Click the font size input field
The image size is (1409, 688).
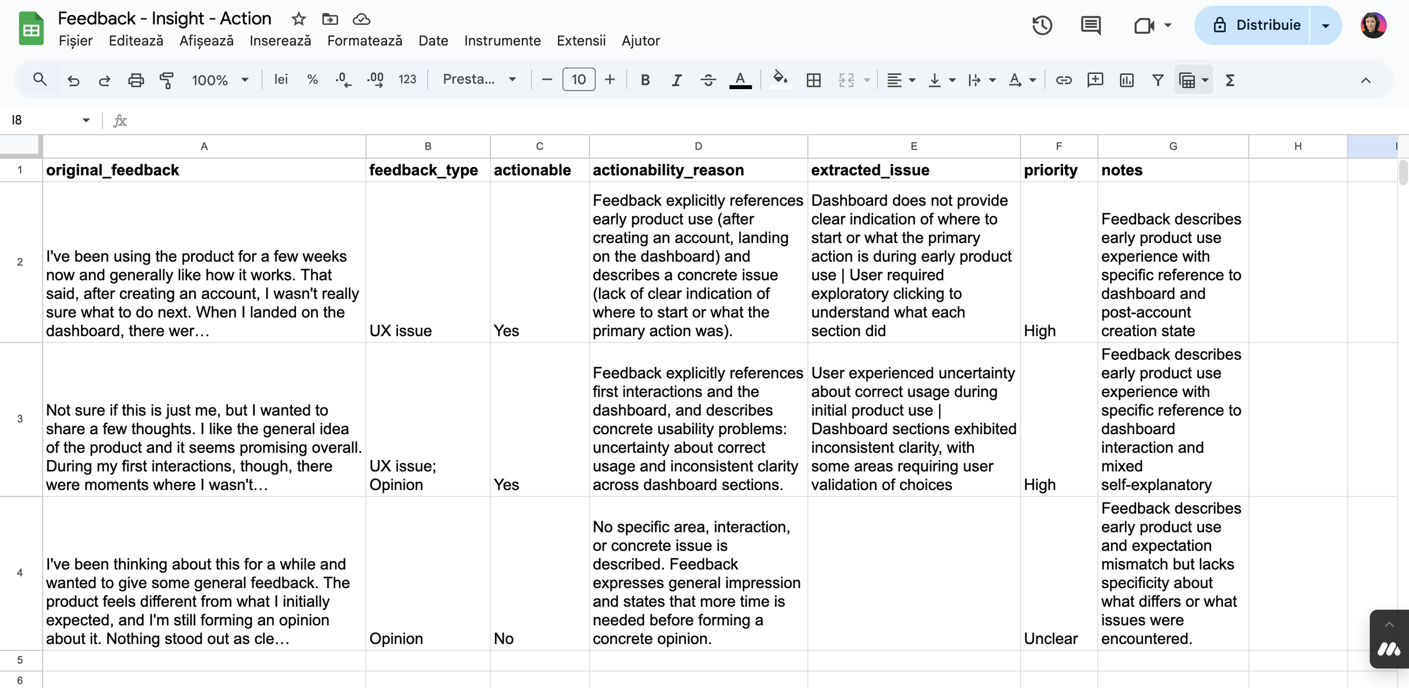tap(578, 80)
